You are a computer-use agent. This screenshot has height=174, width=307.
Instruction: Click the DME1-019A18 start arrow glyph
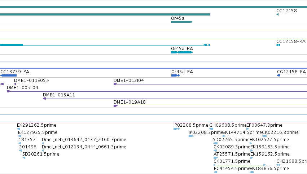[115, 106]
